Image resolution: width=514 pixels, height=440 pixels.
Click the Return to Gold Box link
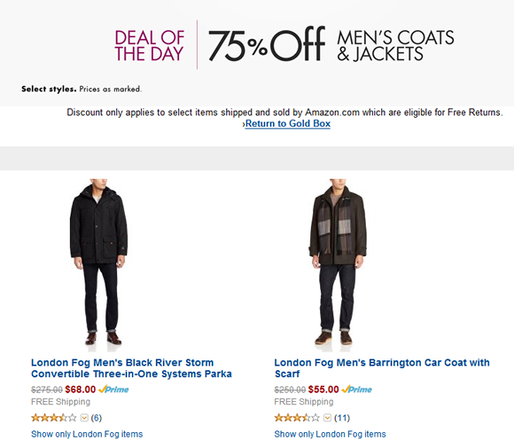click(x=288, y=124)
